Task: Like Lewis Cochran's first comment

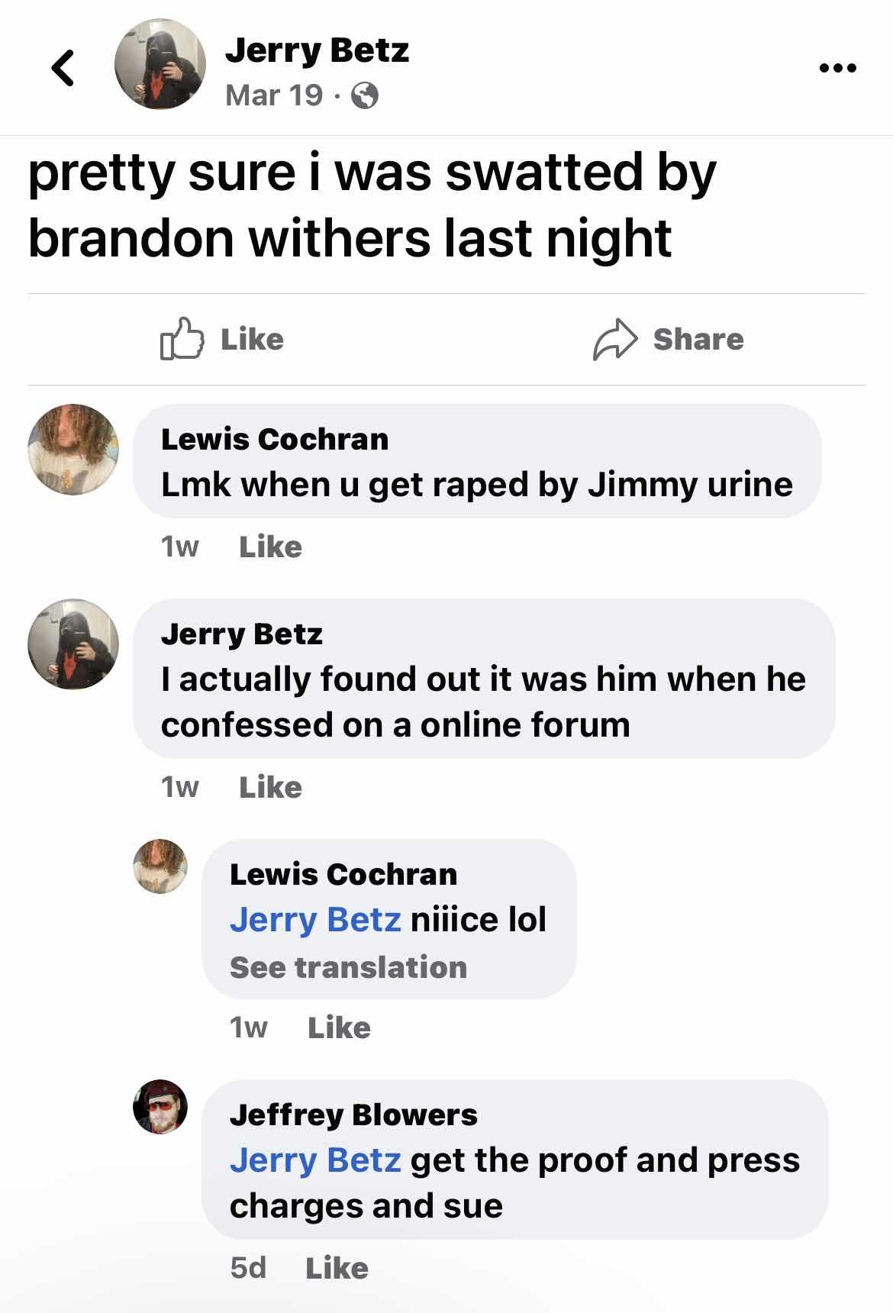Action: click(x=270, y=547)
